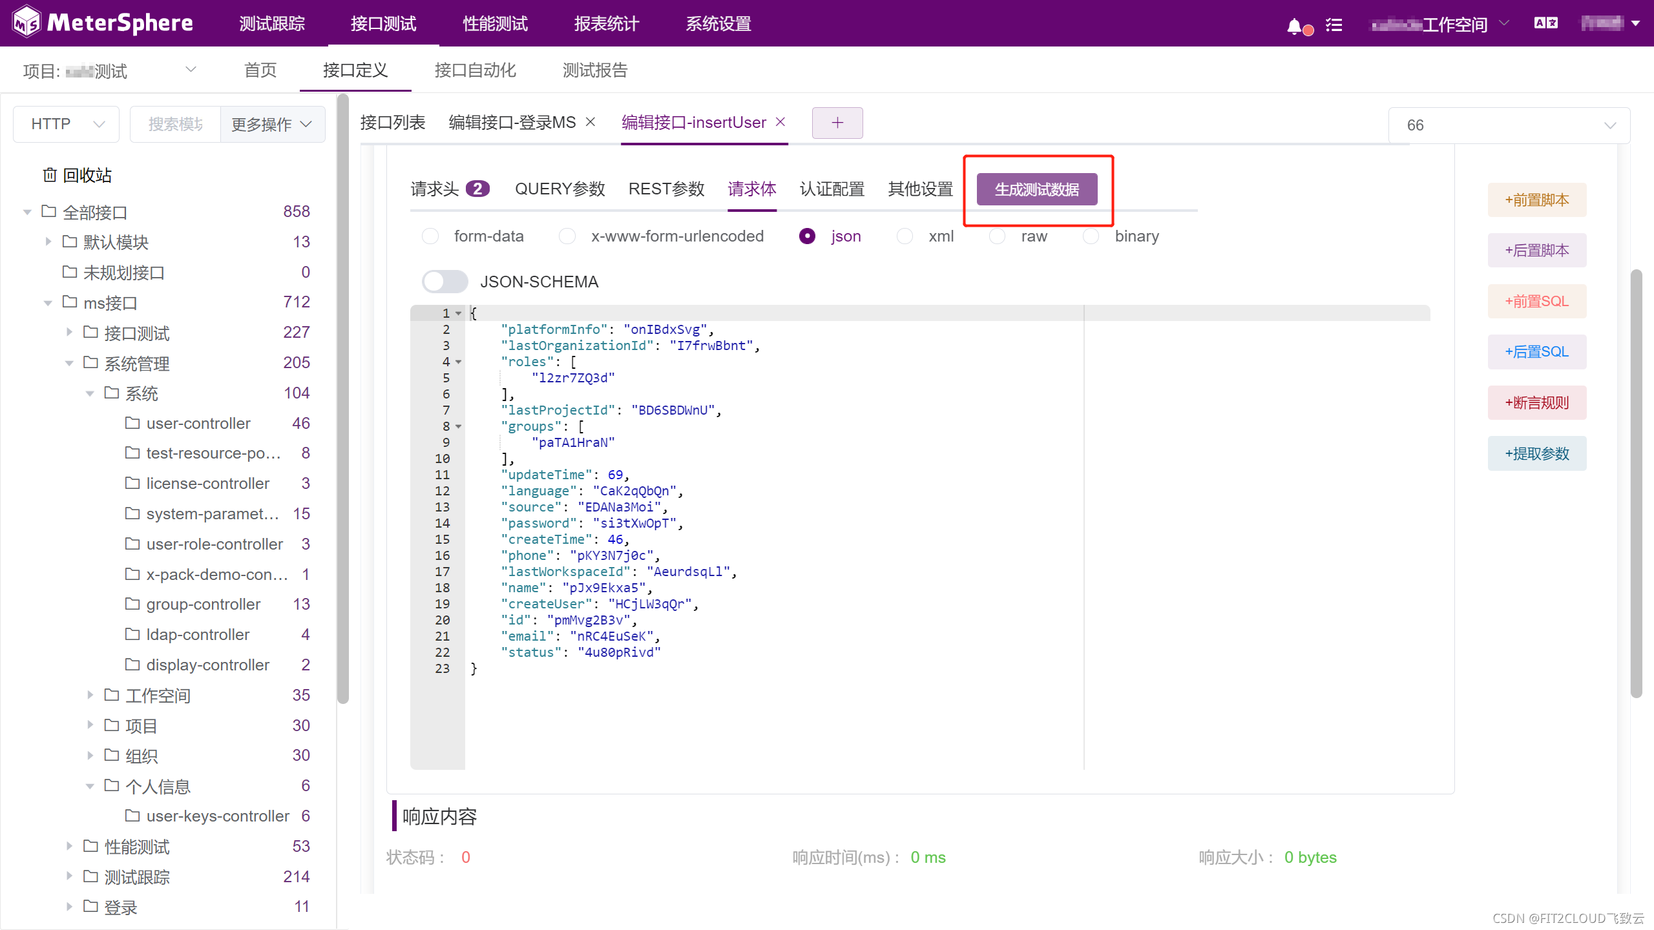Click the 搜索模块 search input field
Image resolution: width=1654 pixels, height=930 pixels.
pyautogui.click(x=176, y=124)
